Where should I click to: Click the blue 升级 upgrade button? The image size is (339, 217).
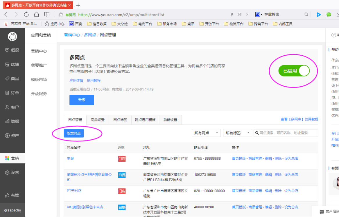(82, 100)
